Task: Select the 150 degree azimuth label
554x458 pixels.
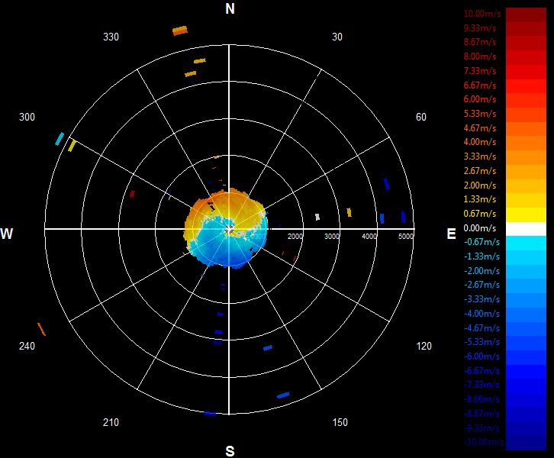Action: [340, 422]
